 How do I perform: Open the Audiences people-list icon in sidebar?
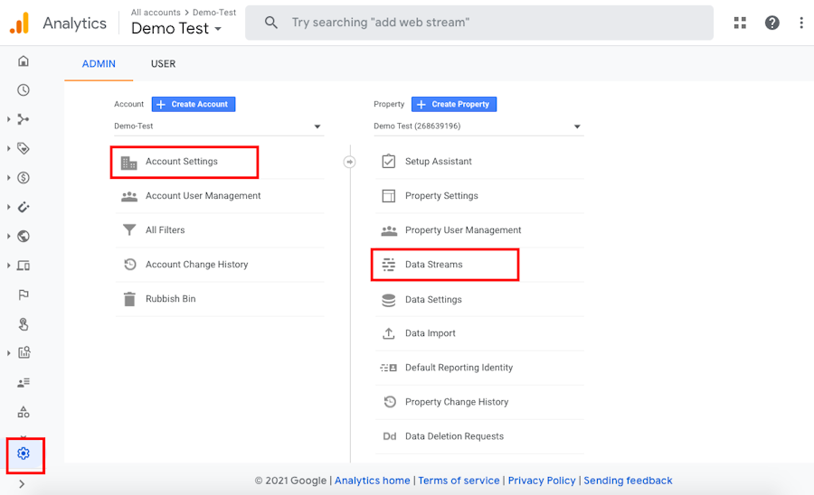tap(24, 382)
